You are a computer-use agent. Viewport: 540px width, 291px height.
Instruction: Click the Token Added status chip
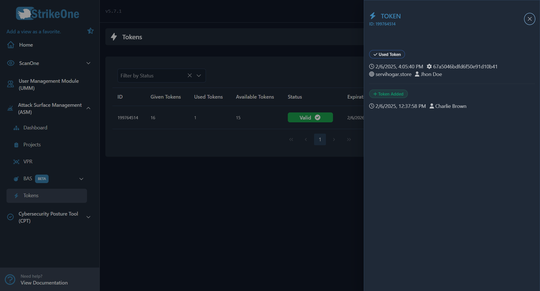tap(388, 94)
